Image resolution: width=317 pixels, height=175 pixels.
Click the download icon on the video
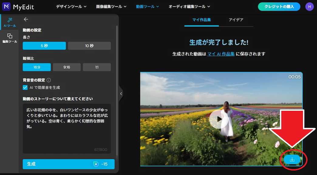292,159
